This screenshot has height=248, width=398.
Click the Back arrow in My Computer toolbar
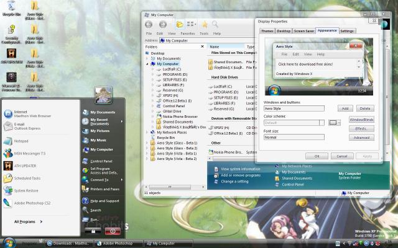149,24
